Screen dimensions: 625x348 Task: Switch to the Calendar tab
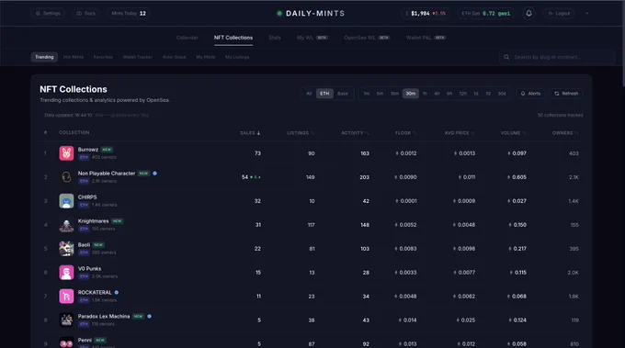(187, 38)
